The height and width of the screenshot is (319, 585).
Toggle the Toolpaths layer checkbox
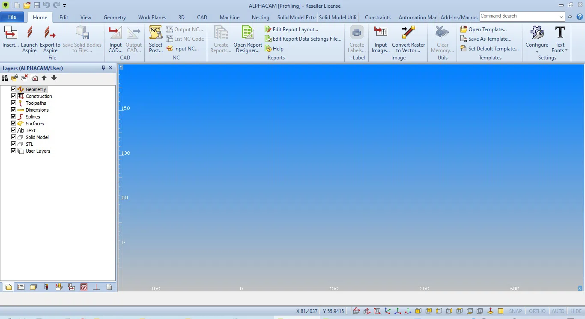13,103
